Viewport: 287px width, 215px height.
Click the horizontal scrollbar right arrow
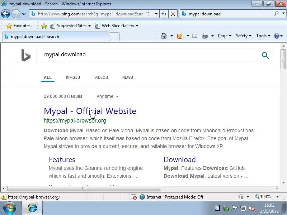tap(277, 188)
